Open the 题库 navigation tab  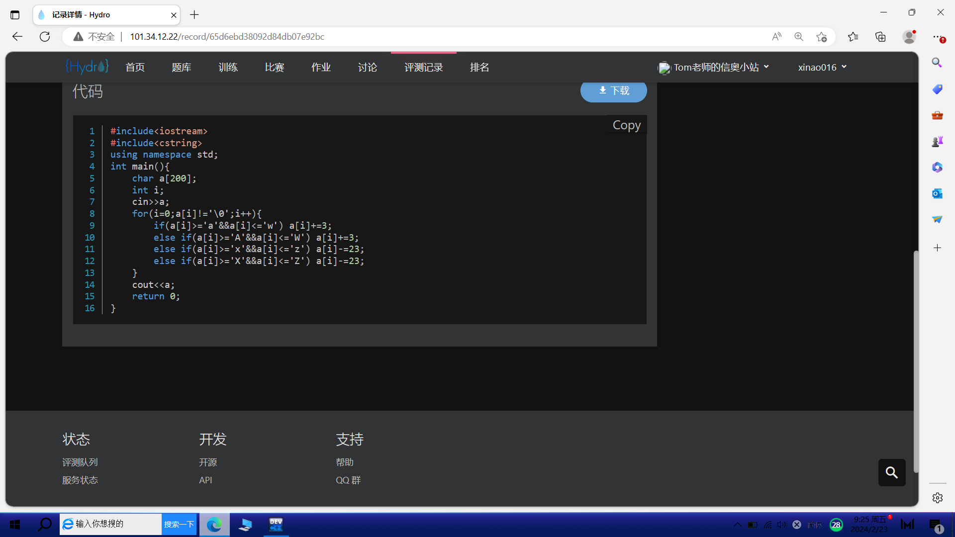[182, 67]
